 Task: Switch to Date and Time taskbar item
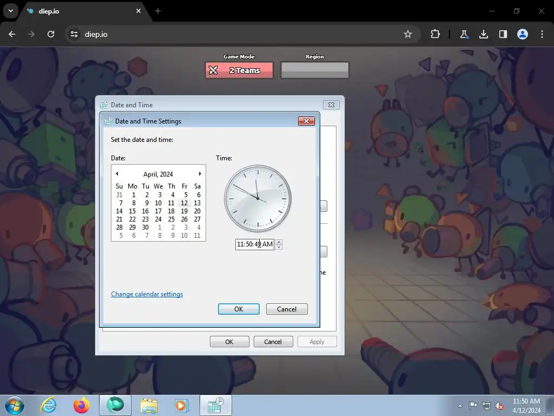216,405
